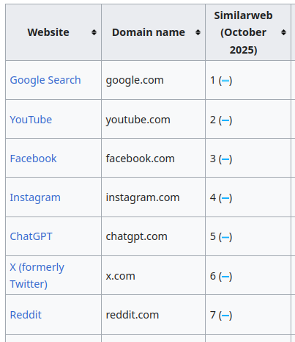Sort table by Domain name arrows
The image size is (295, 342).
(198, 32)
